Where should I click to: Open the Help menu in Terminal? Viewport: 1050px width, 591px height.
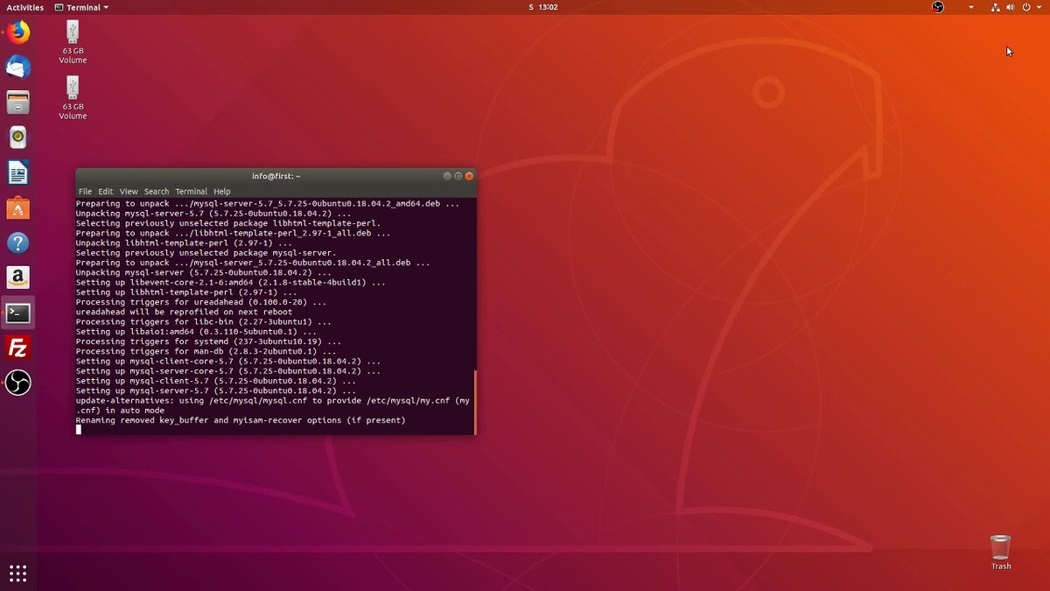coord(222,191)
